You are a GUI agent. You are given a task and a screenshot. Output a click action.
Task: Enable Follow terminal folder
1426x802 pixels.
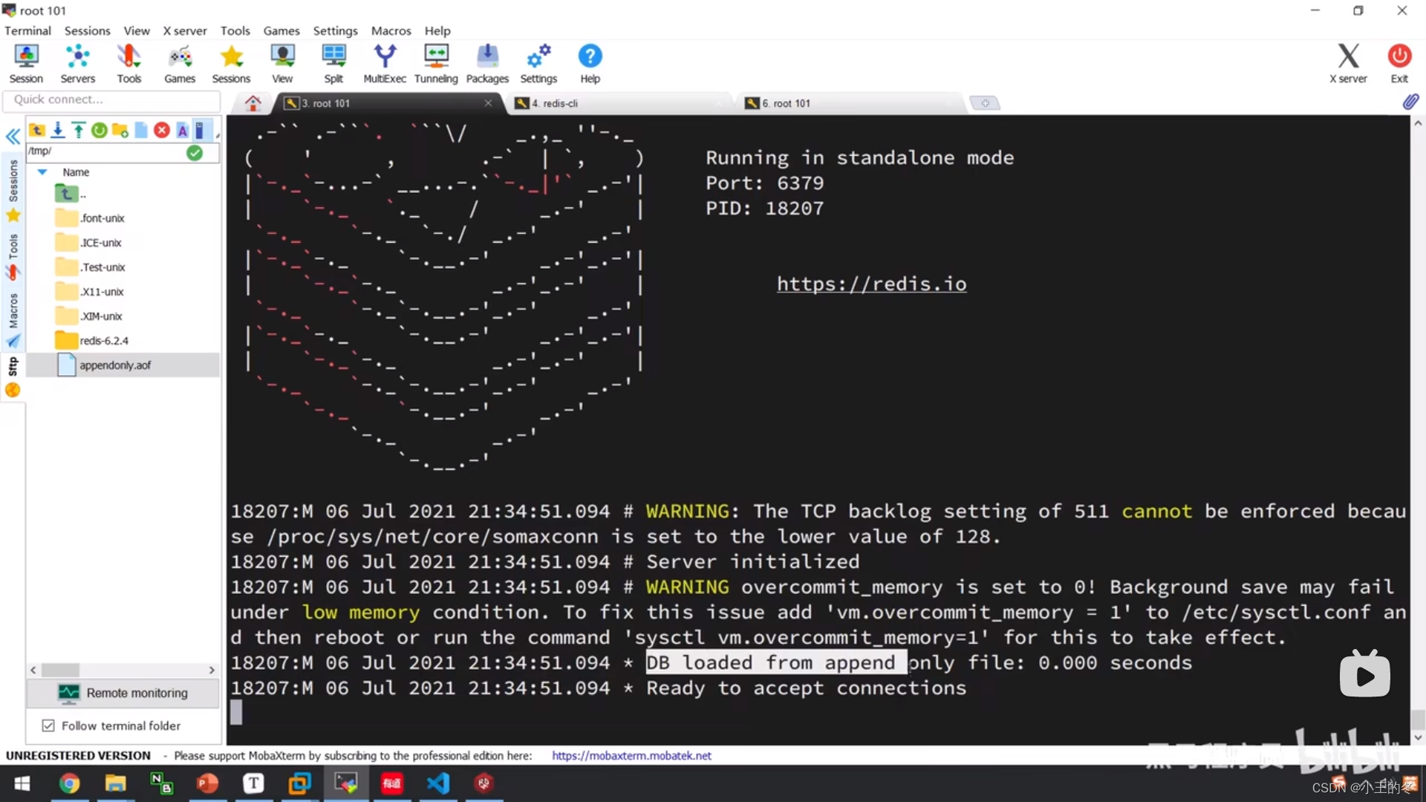48,726
